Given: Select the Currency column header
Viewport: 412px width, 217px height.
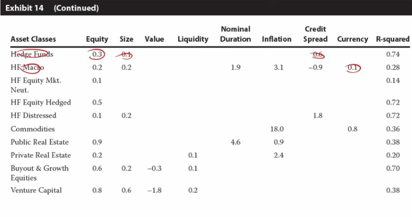Looking at the screenshot, I should point(352,39).
